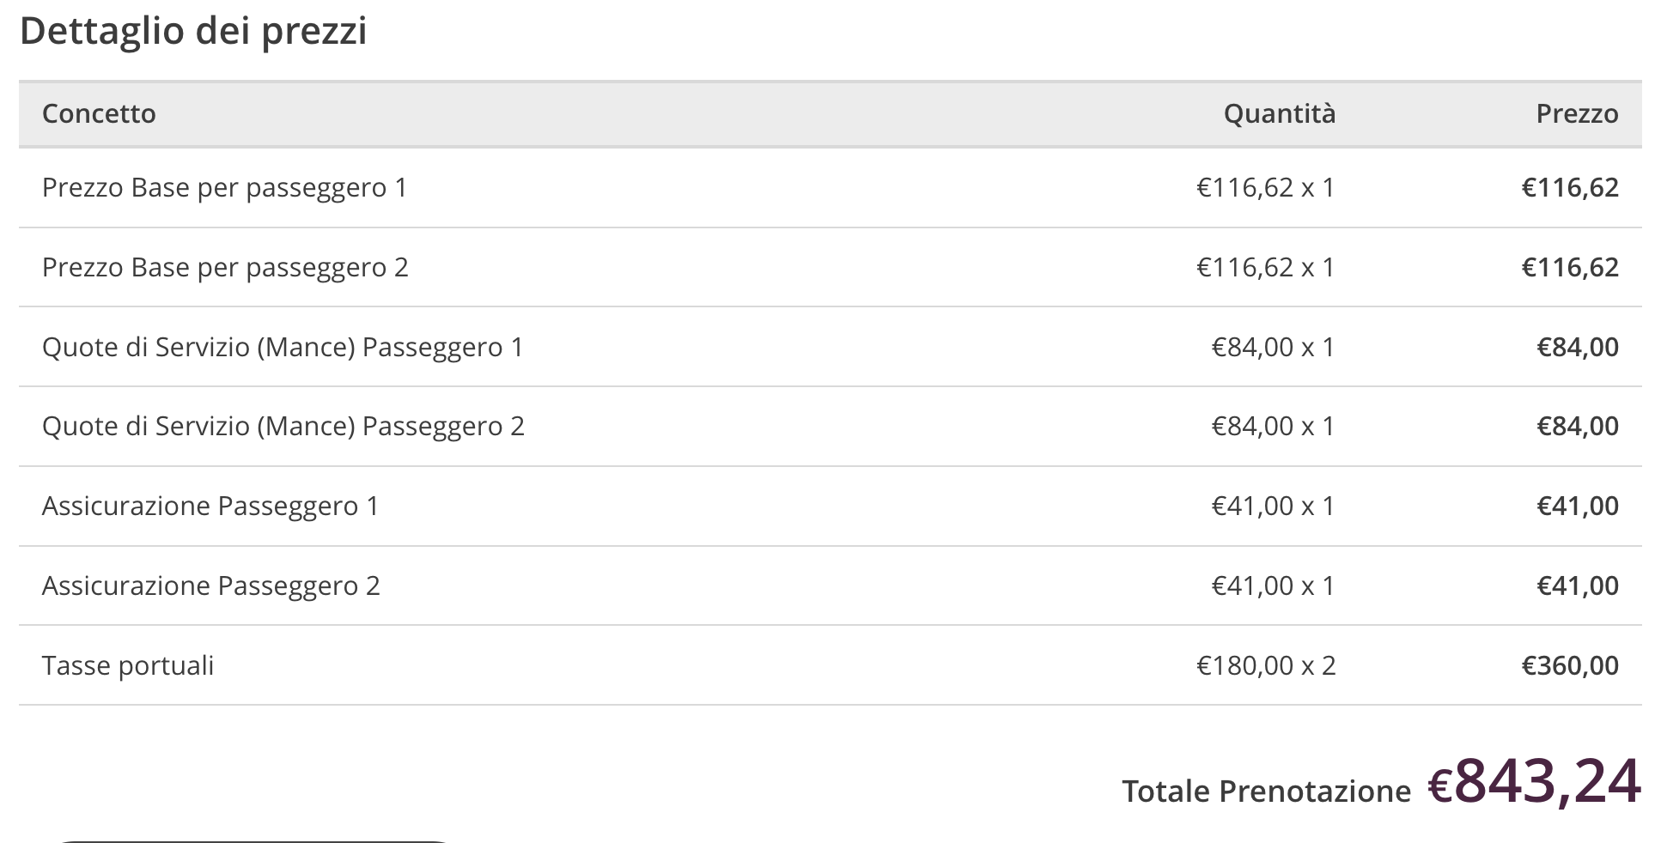
Task: Click bold €116,62 price for passeggero 1
Action: pos(1570,188)
